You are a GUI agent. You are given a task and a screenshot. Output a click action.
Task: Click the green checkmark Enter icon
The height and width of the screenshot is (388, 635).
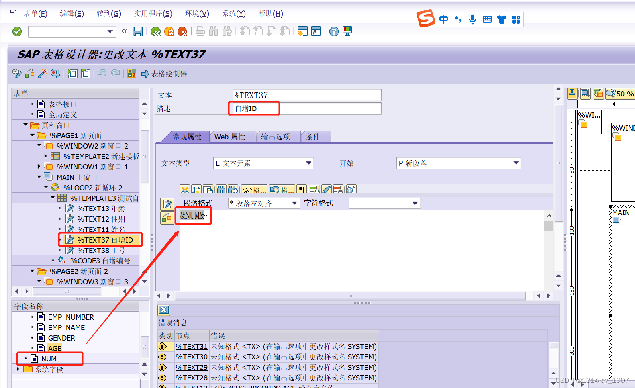coord(17,31)
